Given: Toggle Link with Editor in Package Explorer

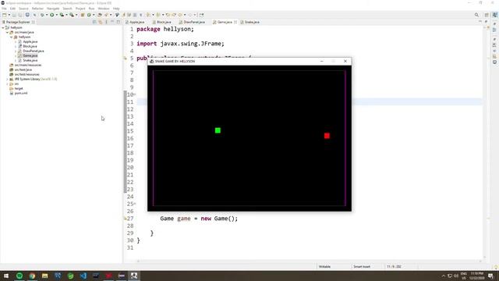Looking at the screenshot, I should (x=101, y=22).
